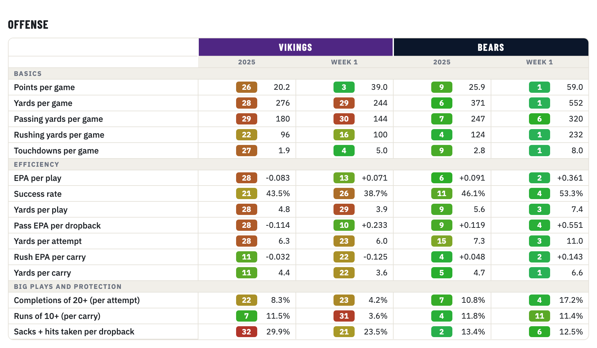Click Bears 2025 success rate 46.1%
This screenshot has height=348, width=597.
click(473, 193)
